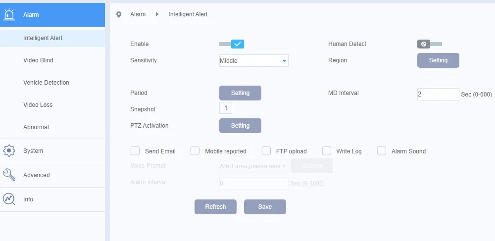Click the MD Interval input field
The image size is (495, 241).
(438, 95)
